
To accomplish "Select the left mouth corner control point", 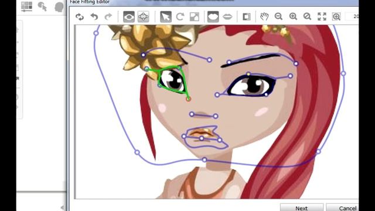I will pyautogui.click(x=183, y=137).
